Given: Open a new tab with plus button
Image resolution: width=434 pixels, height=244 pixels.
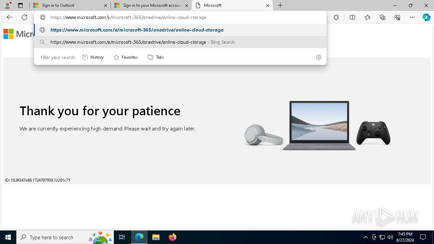Looking at the screenshot, I should [x=280, y=5].
